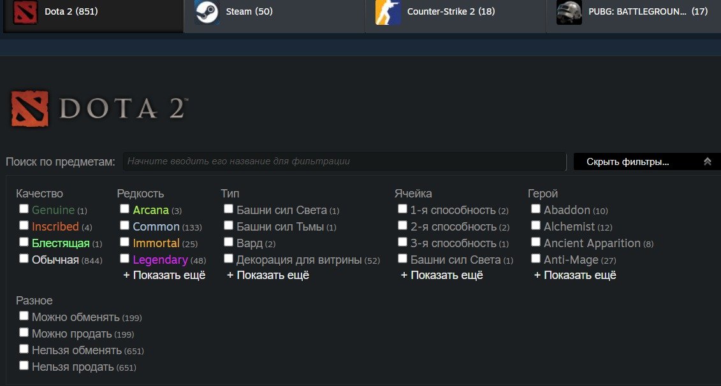Check Можно обменять filter
The width and height of the screenshot is (721, 386).
pos(24,316)
